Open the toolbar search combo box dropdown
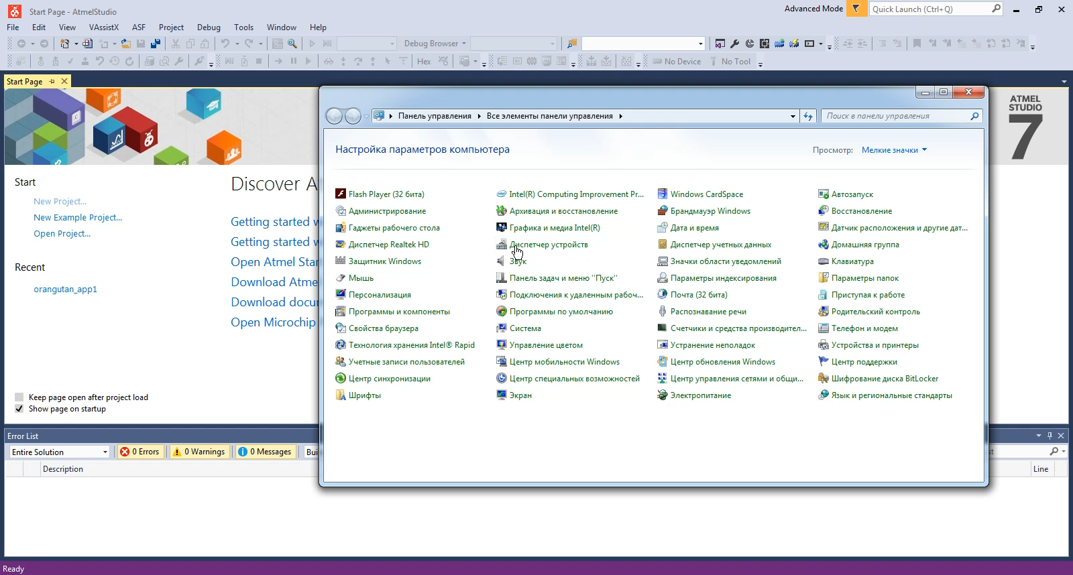1073x575 pixels. tap(701, 44)
